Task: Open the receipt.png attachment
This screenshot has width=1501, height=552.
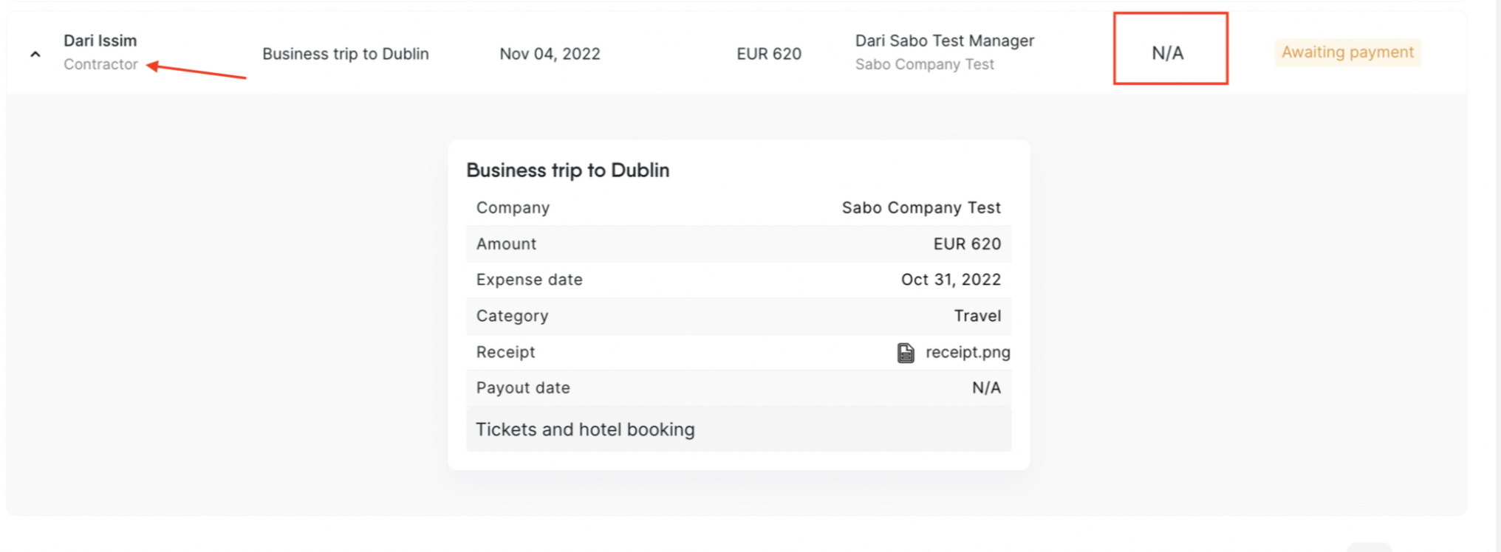Action: 967,352
